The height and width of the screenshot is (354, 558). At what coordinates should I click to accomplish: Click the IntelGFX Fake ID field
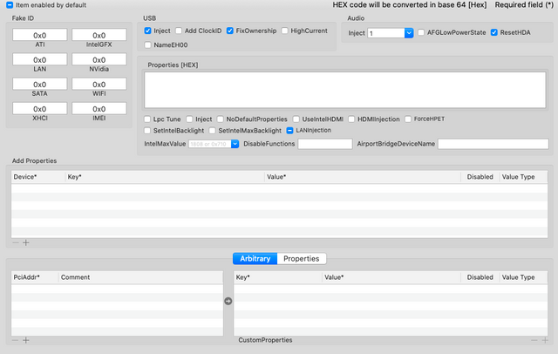[99, 35]
